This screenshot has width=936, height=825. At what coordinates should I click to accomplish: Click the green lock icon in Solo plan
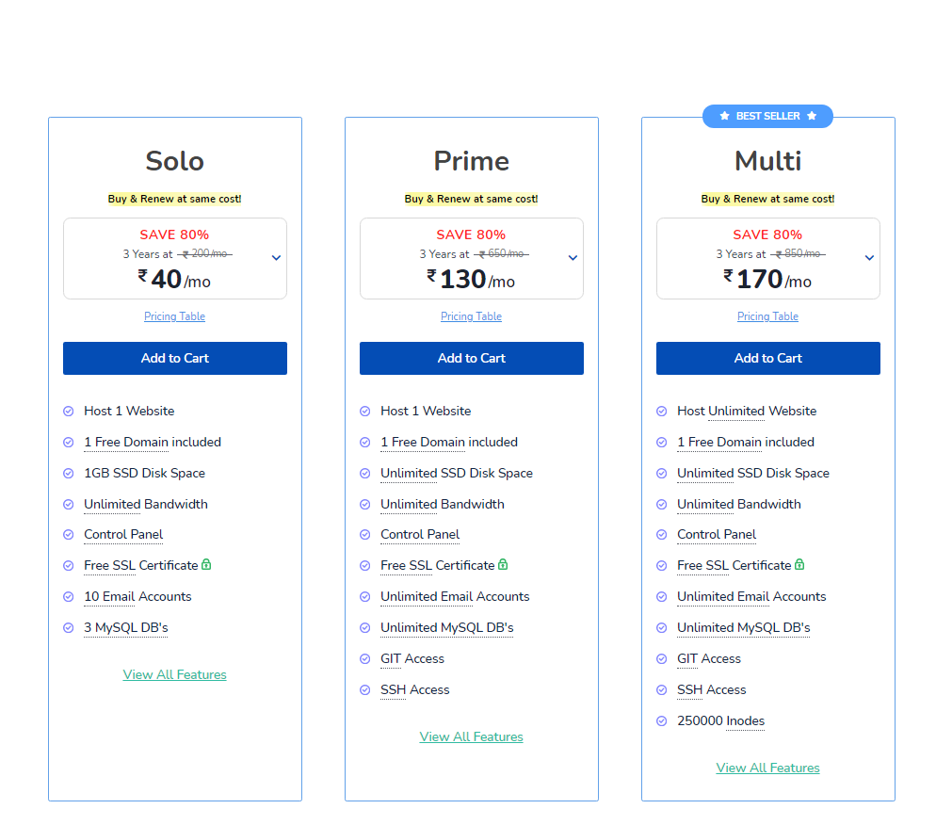point(206,565)
